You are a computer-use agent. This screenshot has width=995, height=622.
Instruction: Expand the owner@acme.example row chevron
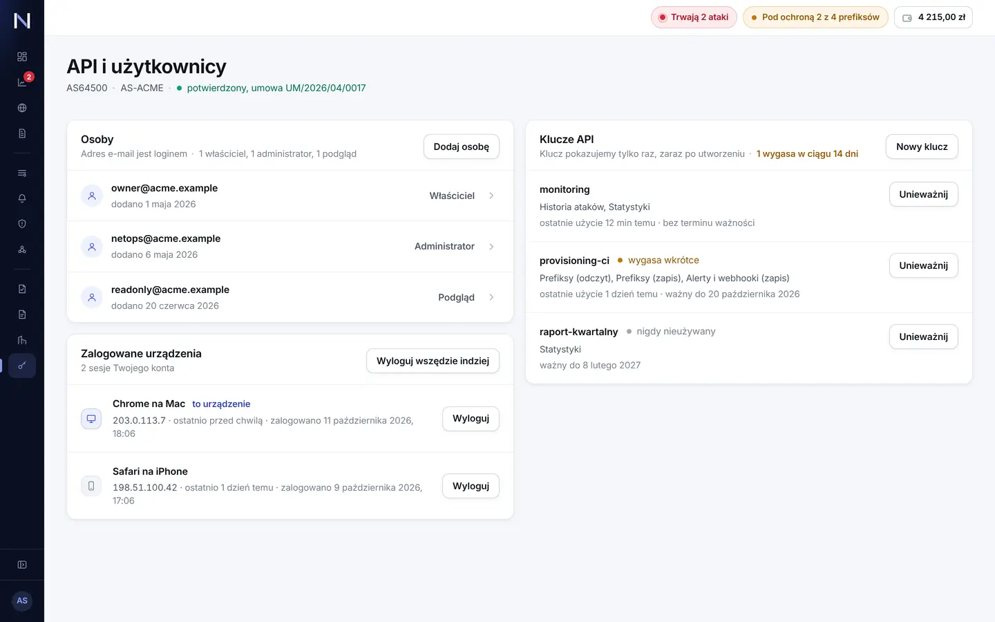coord(491,196)
